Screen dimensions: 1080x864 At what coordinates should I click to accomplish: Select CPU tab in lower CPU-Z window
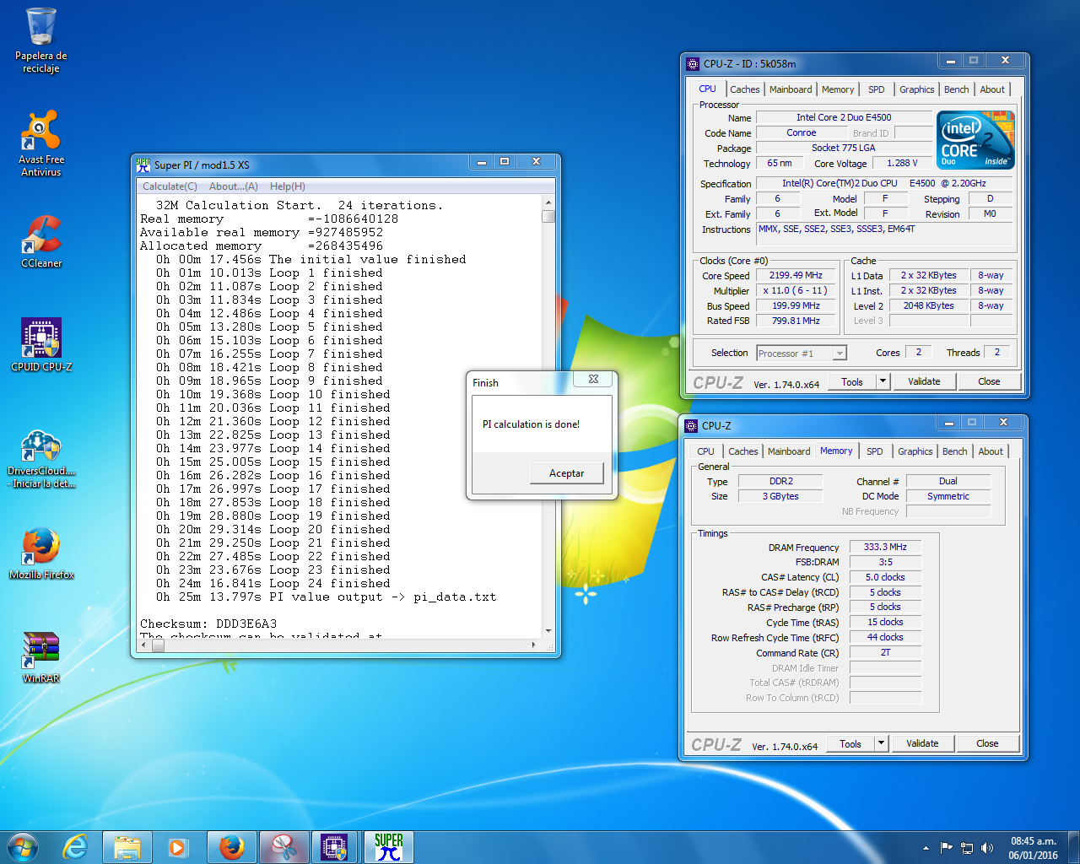click(x=705, y=451)
